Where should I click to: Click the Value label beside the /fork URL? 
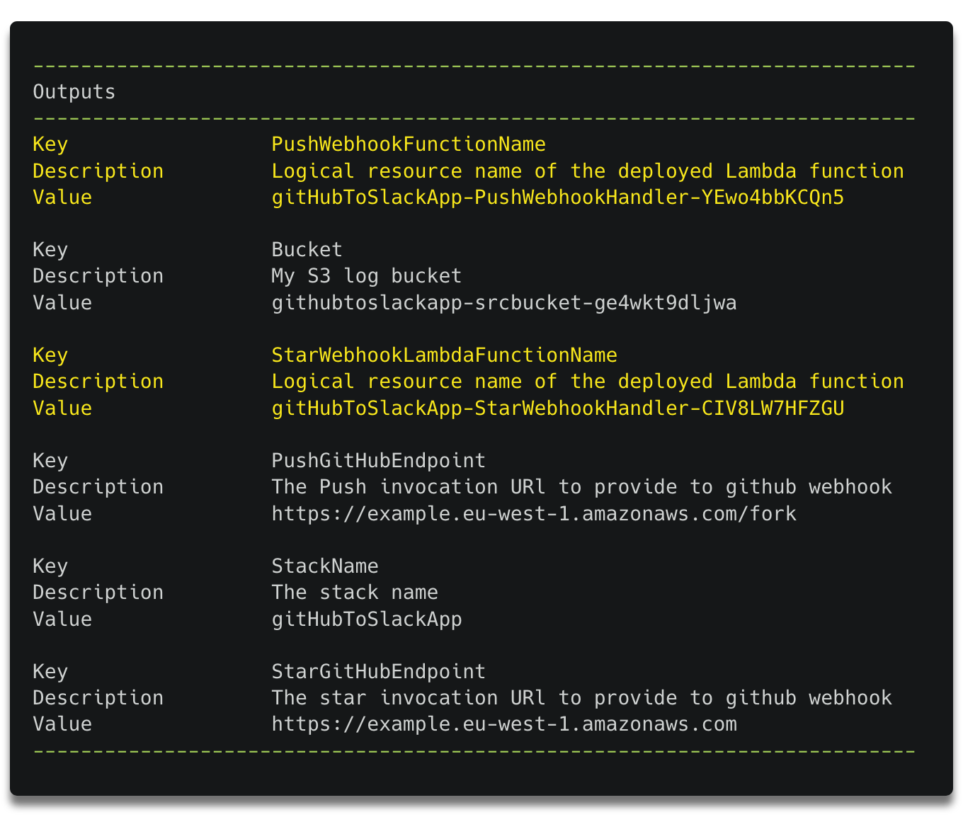[62, 514]
